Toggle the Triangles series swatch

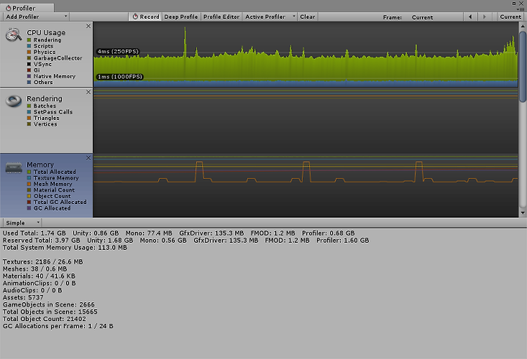coord(29,118)
